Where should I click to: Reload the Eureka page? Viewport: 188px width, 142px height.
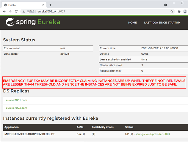(x=16, y=11)
